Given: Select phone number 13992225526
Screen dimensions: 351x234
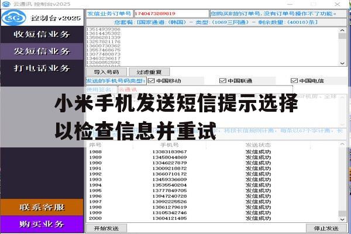Looking at the screenshot, I should tap(170, 202).
